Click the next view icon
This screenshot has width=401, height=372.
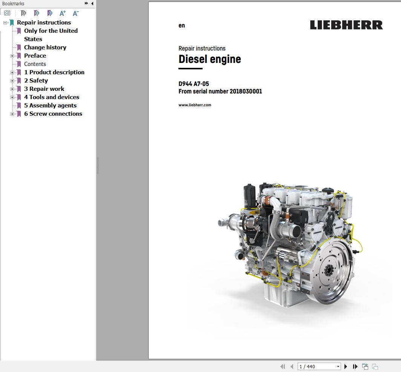375,366
